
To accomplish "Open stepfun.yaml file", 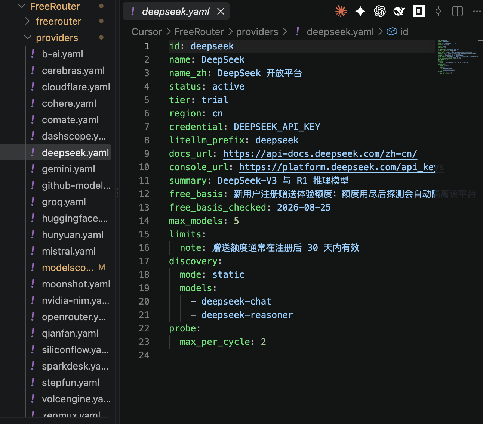I will click(x=71, y=383).
